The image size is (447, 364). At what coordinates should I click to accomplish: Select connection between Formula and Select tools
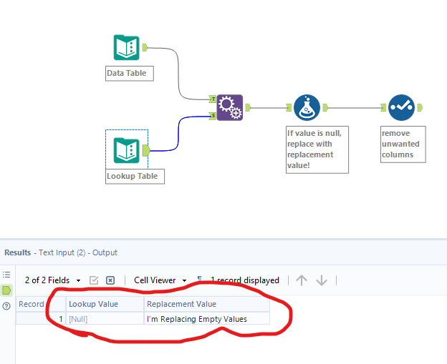click(355, 108)
